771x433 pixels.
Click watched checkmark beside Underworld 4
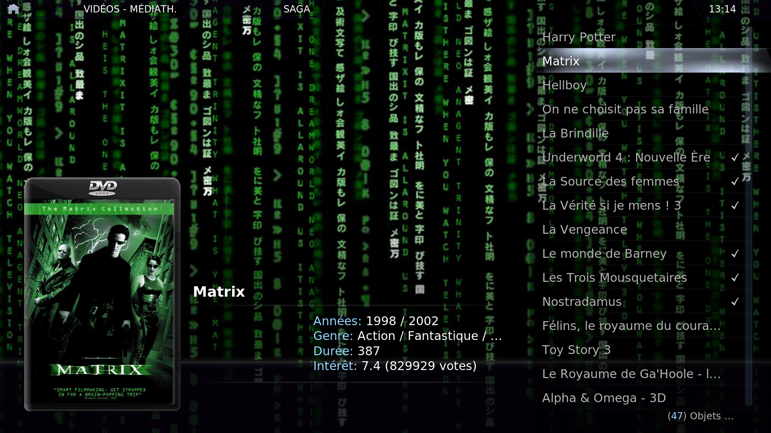coord(735,158)
